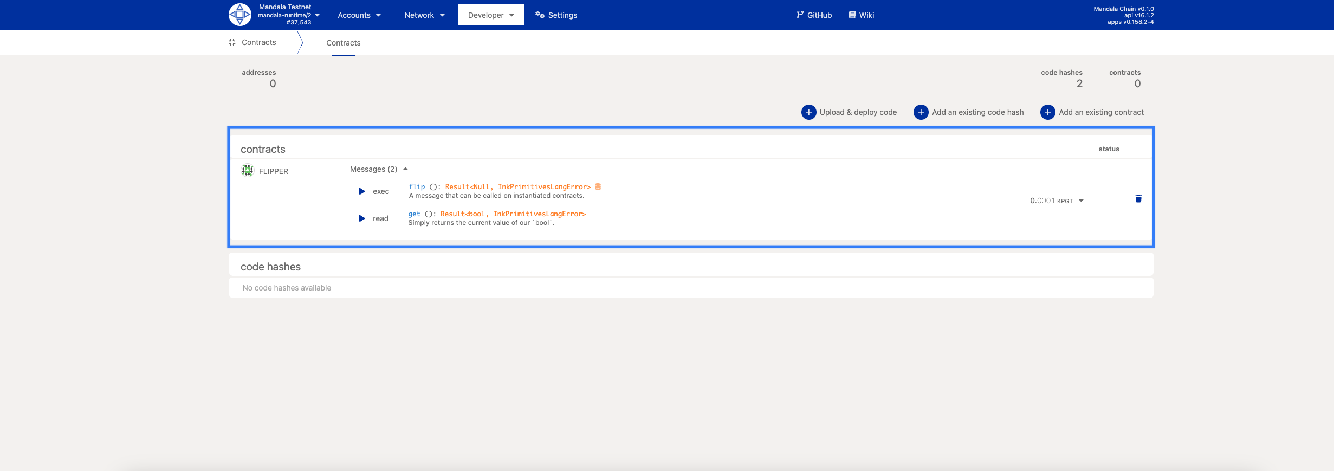Select the Contracts tab
Image resolution: width=1334 pixels, height=471 pixels.
pos(344,43)
